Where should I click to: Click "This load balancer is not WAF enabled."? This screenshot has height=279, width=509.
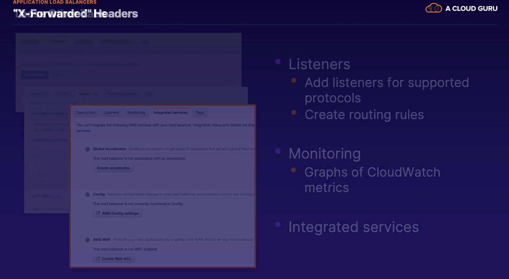click(x=125, y=249)
